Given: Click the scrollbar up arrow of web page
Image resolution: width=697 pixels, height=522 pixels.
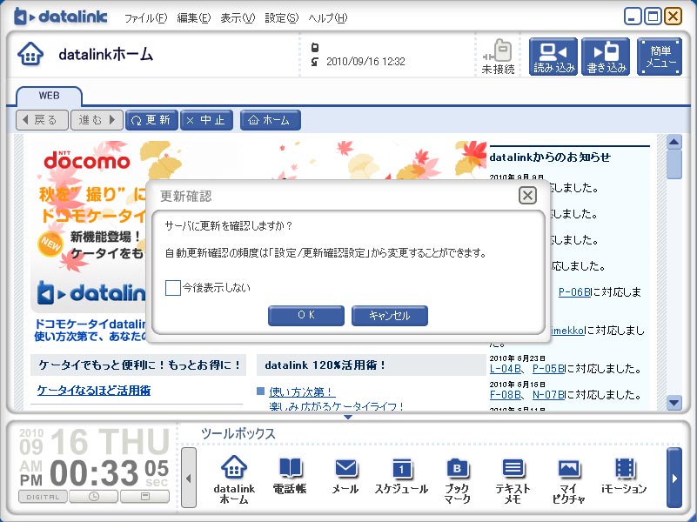Looking at the screenshot, I should click(674, 142).
